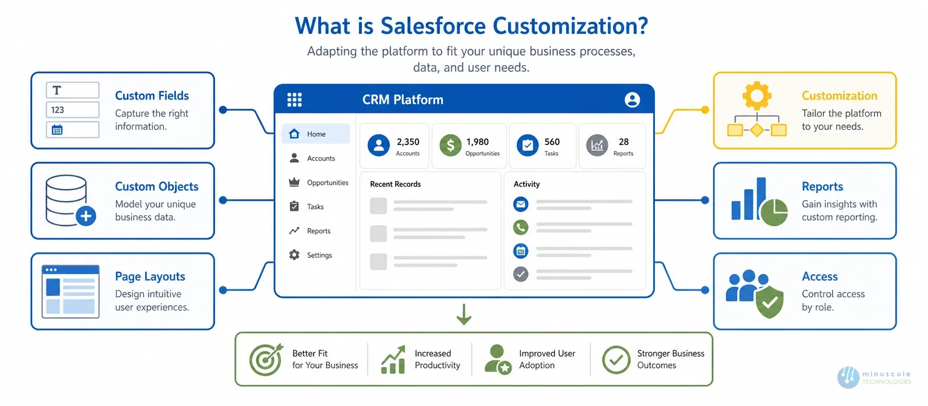
Task: Click the Increased Productivity text
Action: (x=437, y=359)
